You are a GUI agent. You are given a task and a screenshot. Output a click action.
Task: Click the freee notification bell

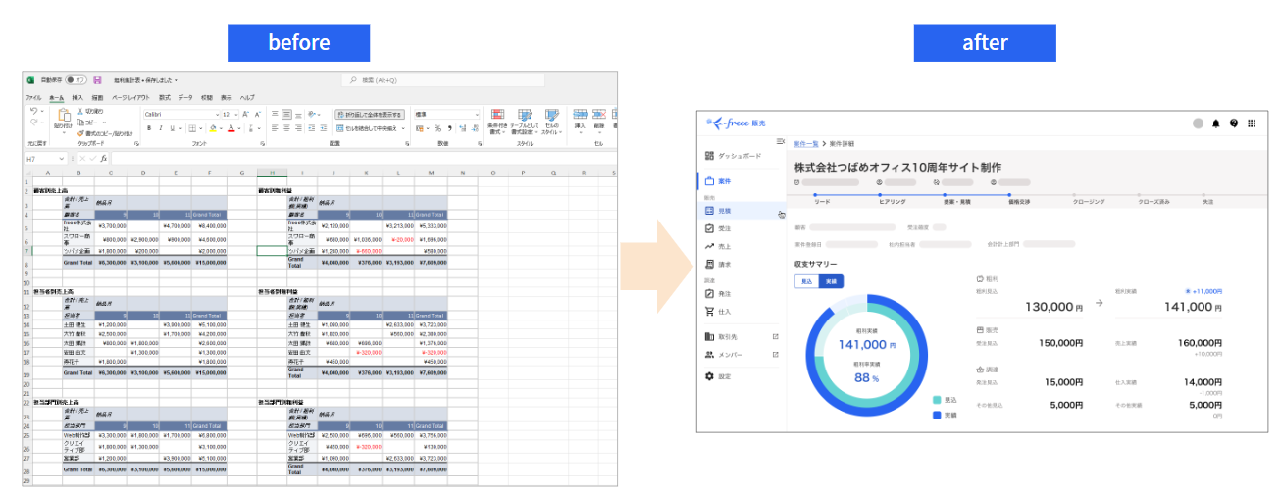tap(1216, 123)
